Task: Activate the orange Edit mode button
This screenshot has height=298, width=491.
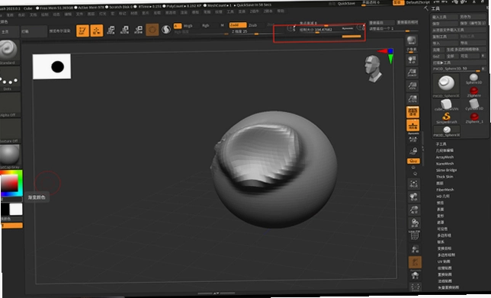Action: click(x=82, y=30)
